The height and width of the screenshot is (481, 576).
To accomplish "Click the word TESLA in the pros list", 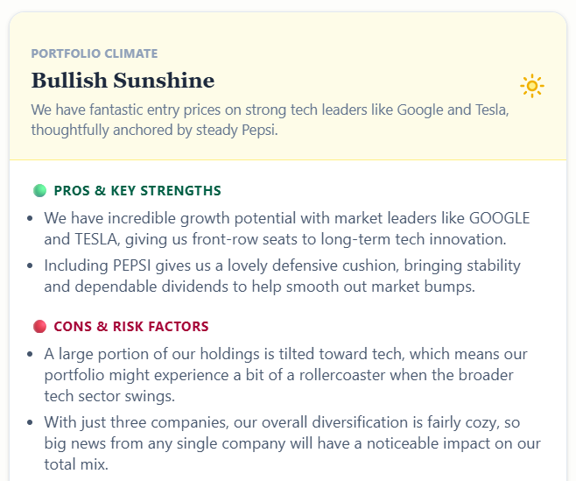I will point(96,239).
